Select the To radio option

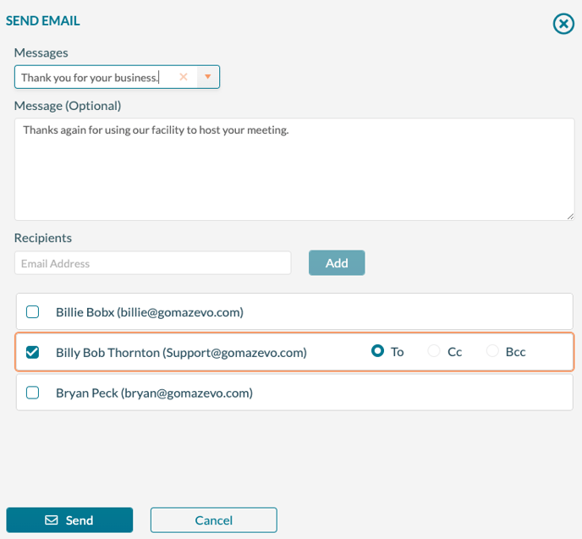[377, 351]
